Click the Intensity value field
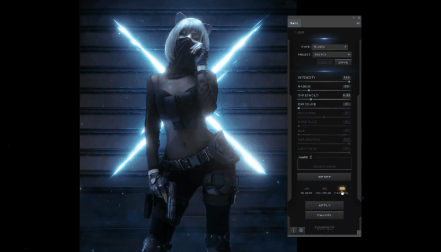The image size is (441, 252). [346, 77]
